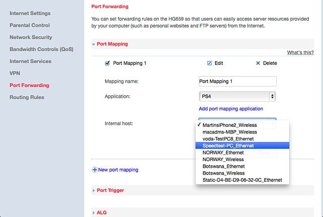This screenshot has height=217, width=323.
Task: Open the What's this? help link
Action: click(300, 52)
